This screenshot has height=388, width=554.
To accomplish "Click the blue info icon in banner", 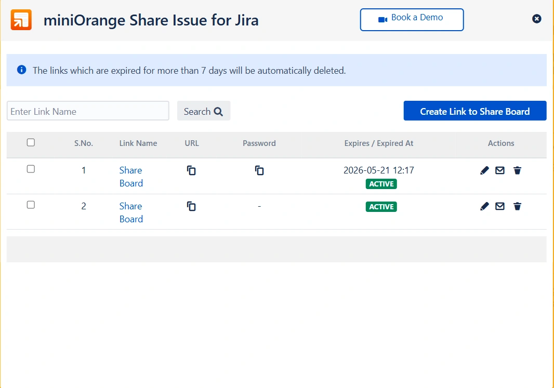I will coord(21,70).
